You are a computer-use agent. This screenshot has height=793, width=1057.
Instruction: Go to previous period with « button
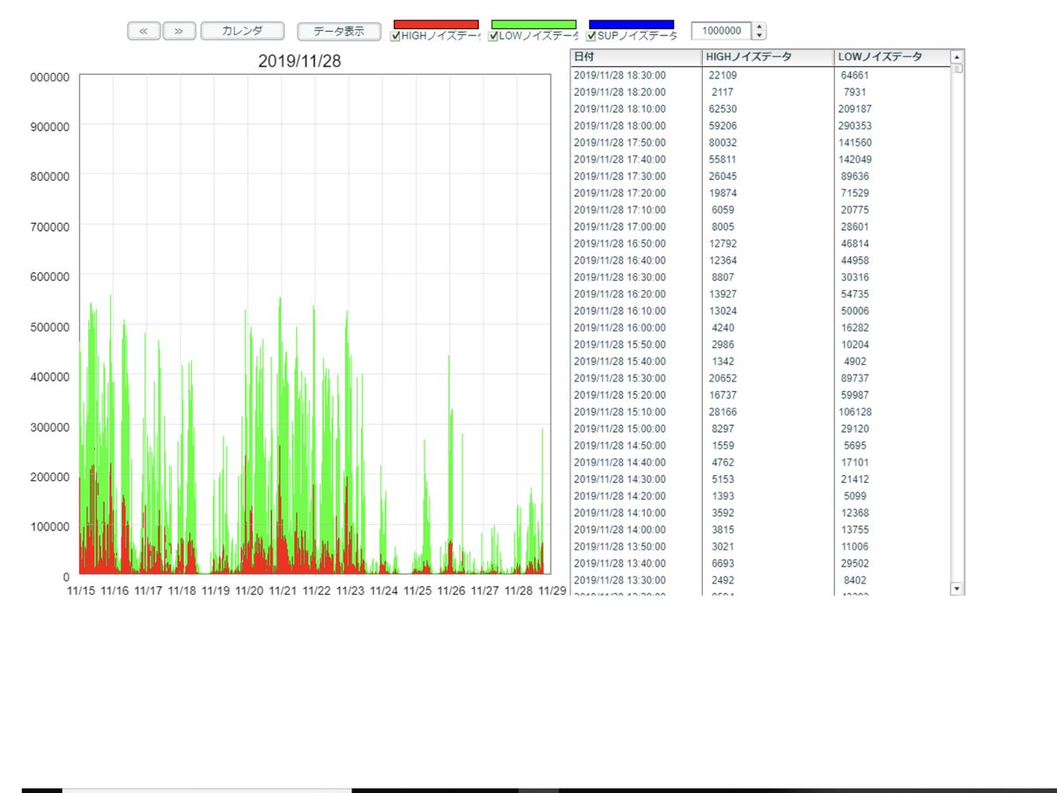[x=144, y=31]
